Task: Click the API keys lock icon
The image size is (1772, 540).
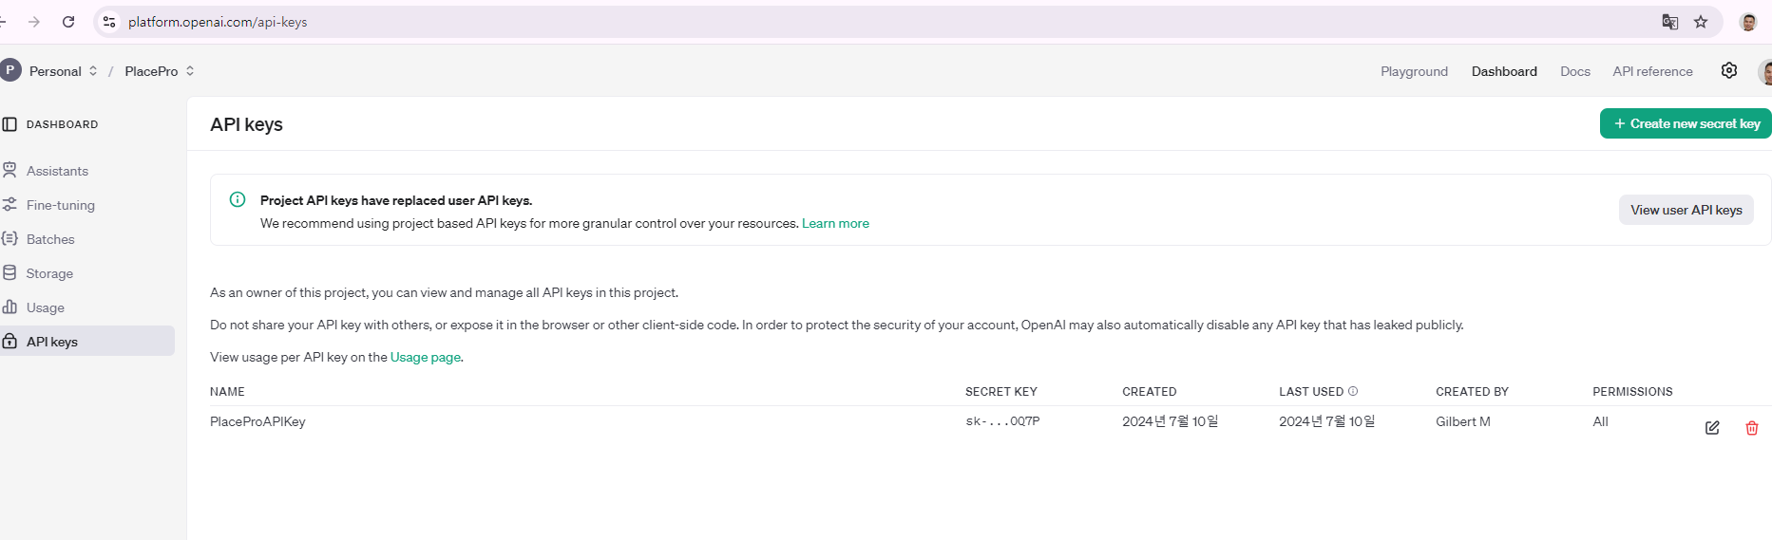Action: pyautogui.click(x=10, y=341)
